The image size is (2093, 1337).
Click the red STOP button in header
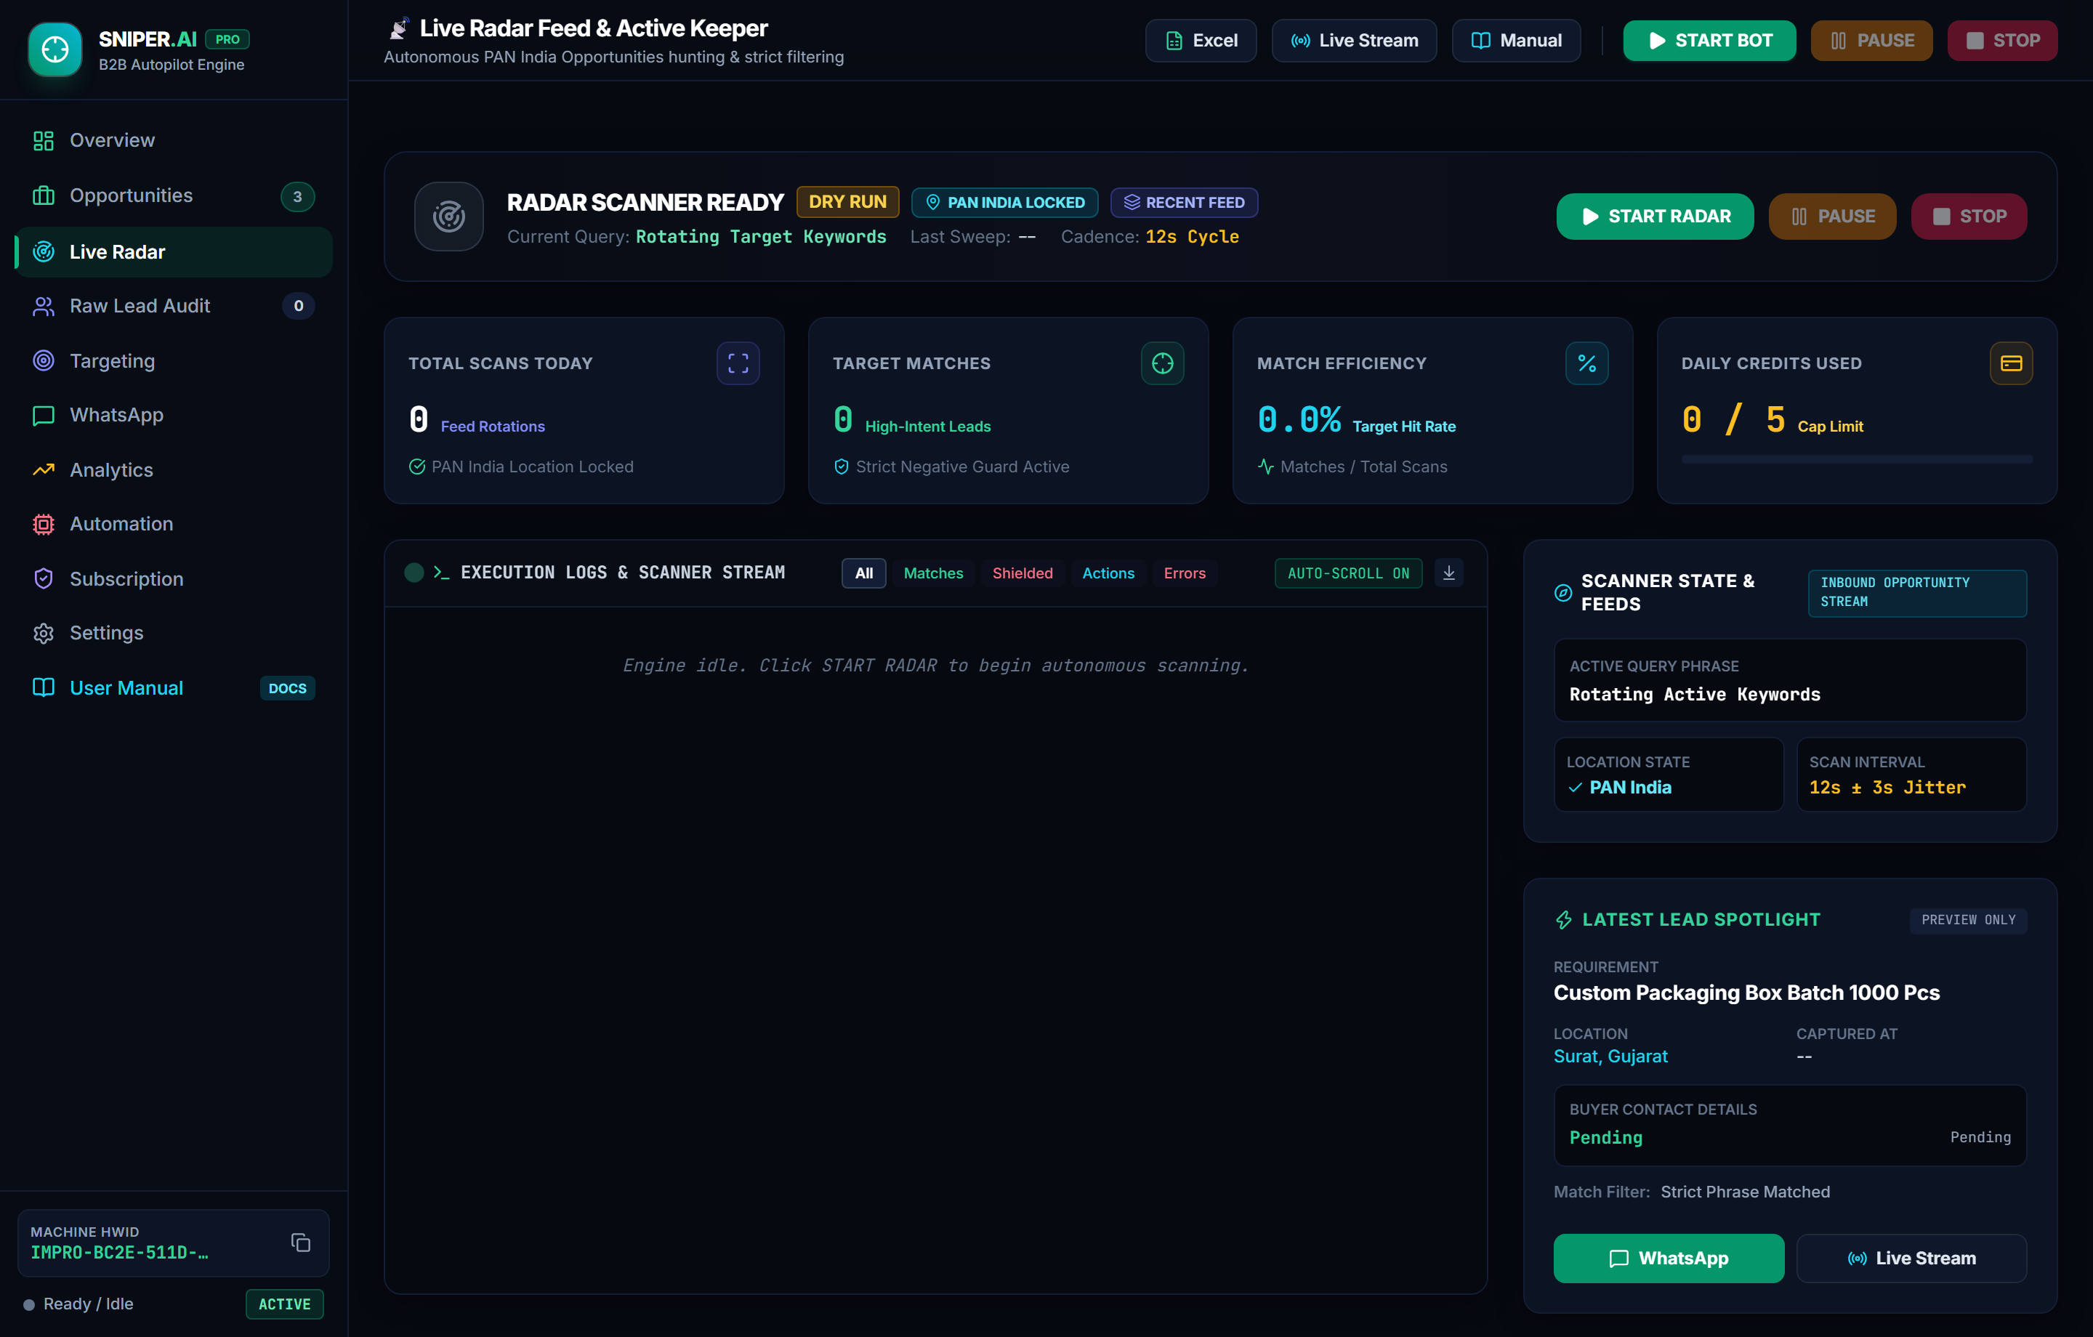[2001, 40]
